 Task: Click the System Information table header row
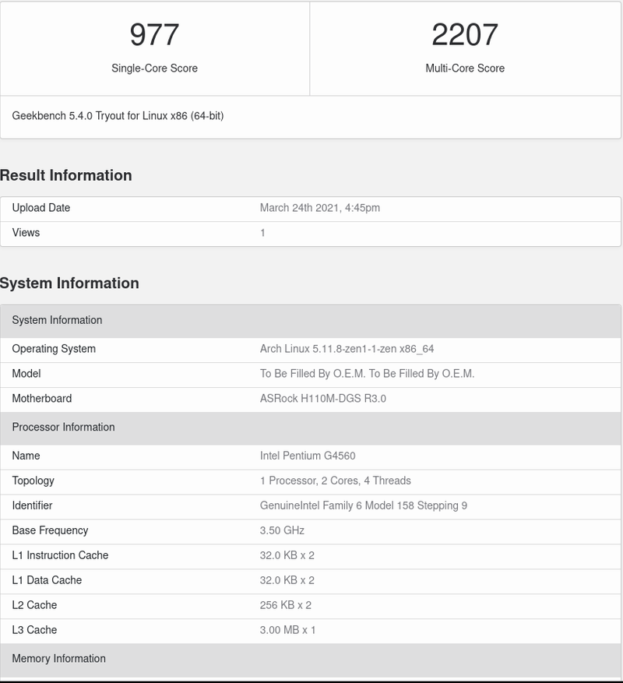pyautogui.click(x=57, y=320)
